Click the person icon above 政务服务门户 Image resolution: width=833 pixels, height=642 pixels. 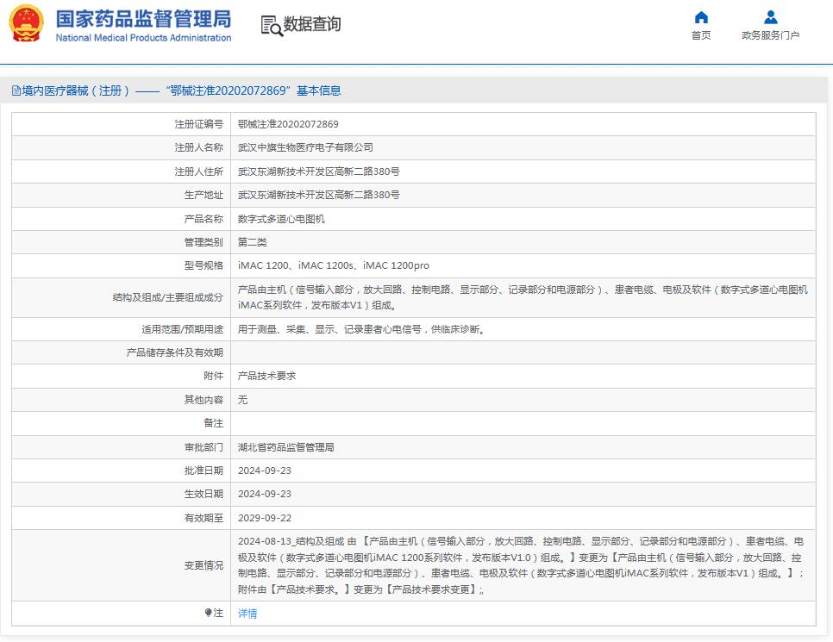[x=770, y=16]
